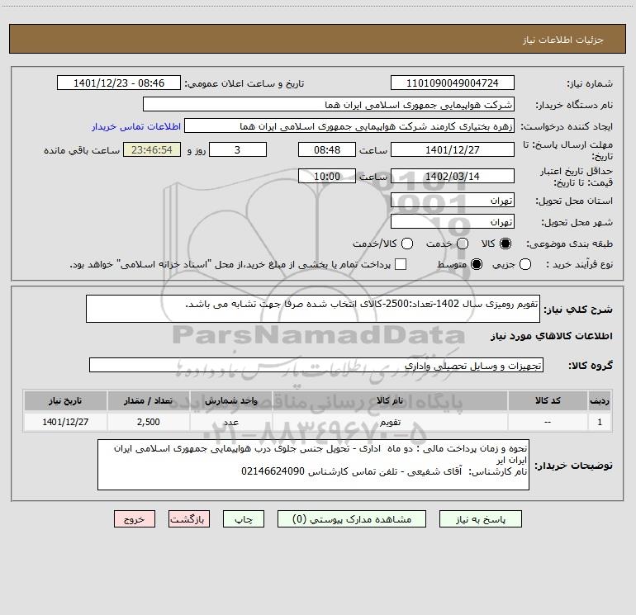
Task: Click the price validity date 1402/03/14 field
Action: [453, 176]
